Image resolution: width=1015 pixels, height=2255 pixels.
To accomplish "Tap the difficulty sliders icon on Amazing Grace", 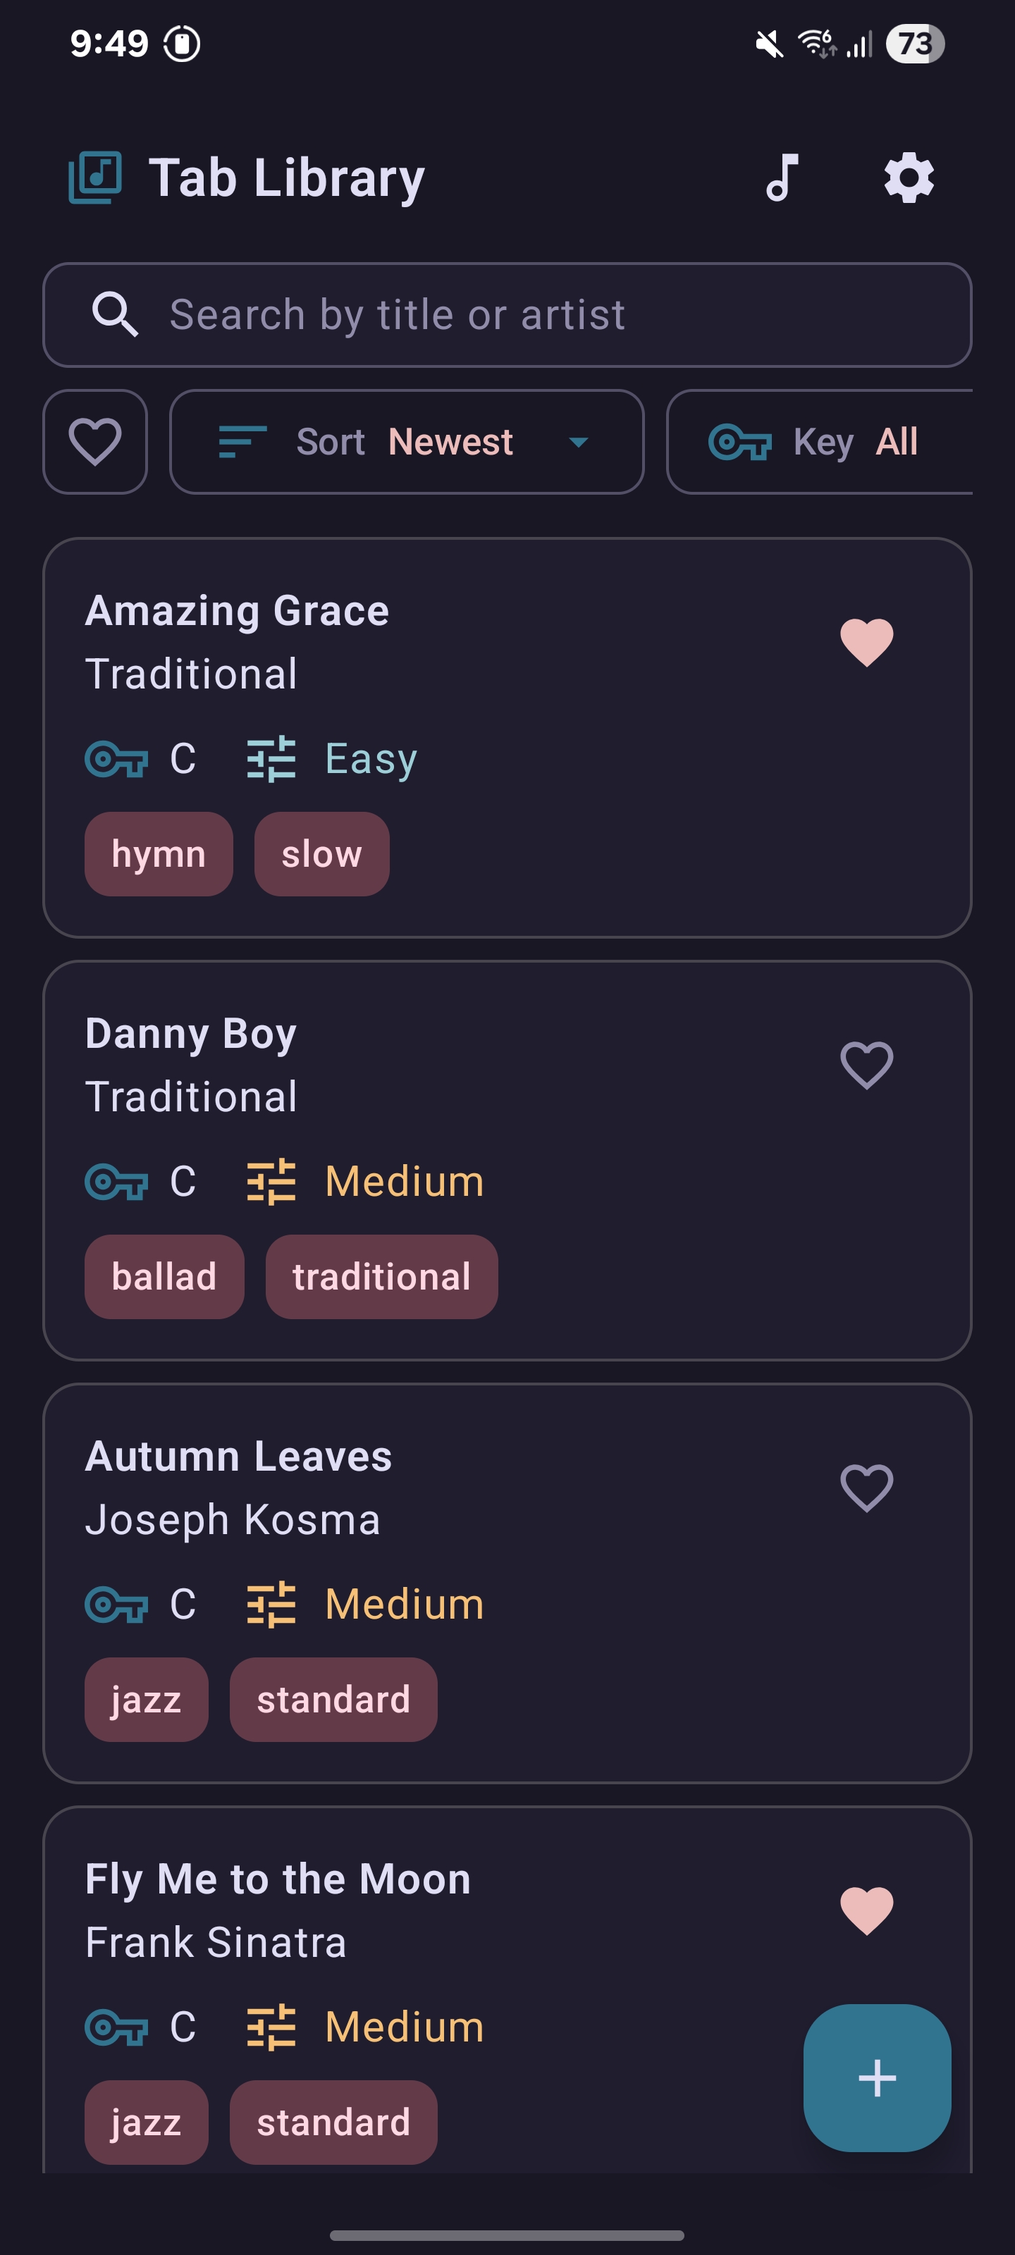I will point(271,759).
